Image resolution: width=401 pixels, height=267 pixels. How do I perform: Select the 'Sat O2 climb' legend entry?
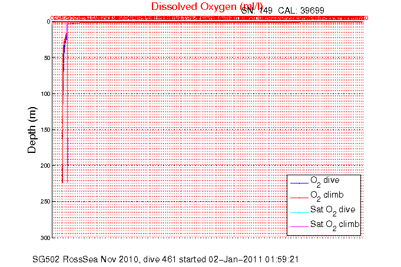click(335, 225)
